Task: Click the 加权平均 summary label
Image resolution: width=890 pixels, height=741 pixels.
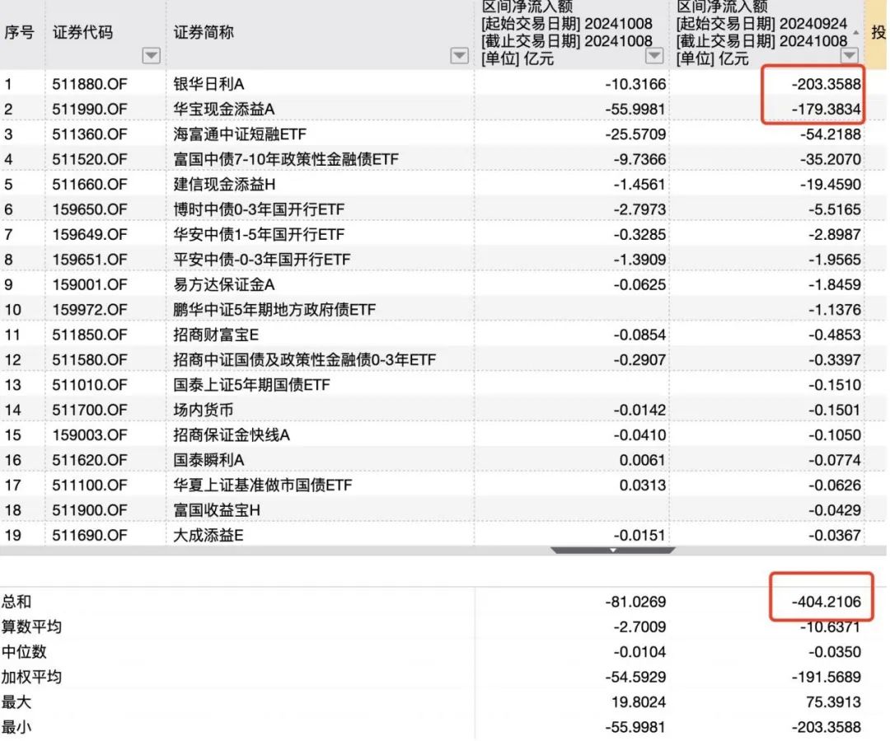Action: [31, 677]
